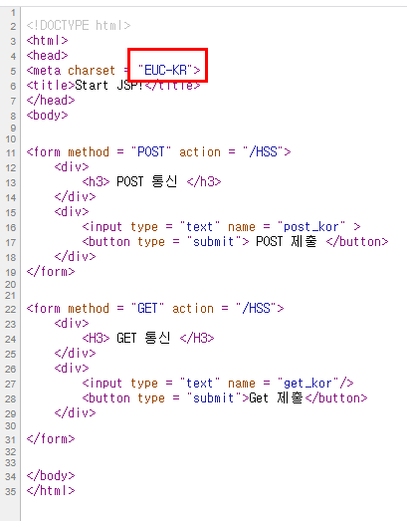The width and height of the screenshot is (407, 521).
Task: Click the "post_kor" name value
Action: point(311,227)
